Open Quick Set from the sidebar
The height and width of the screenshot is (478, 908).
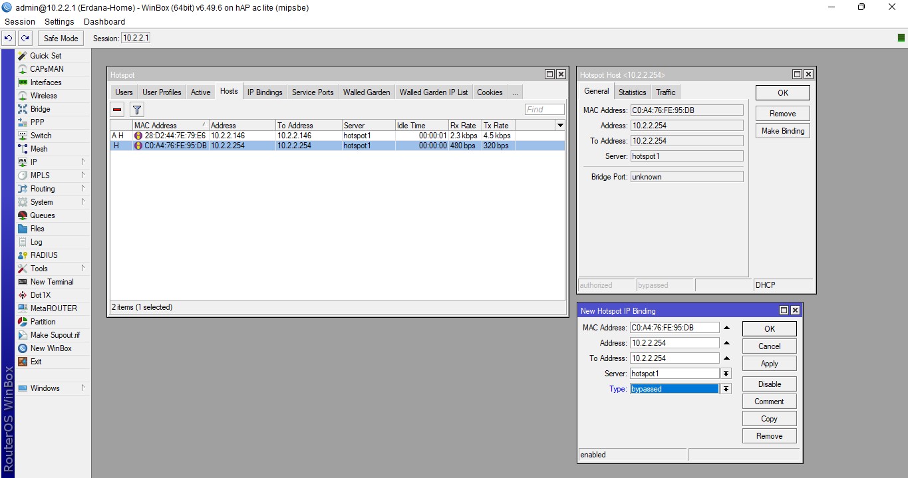click(x=45, y=56)
